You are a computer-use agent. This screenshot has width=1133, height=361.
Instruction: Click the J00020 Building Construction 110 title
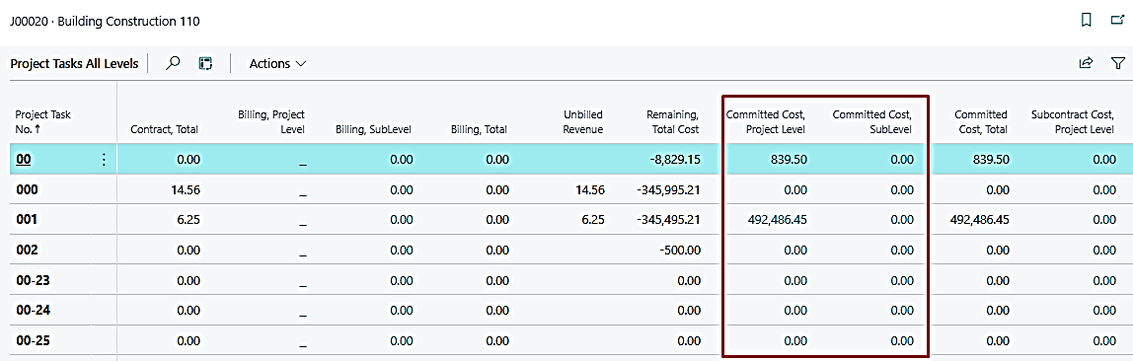pyautogui.click(x=105, y=22)
